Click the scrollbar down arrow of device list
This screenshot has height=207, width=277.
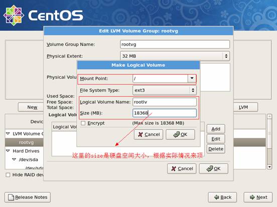(269, 166)
